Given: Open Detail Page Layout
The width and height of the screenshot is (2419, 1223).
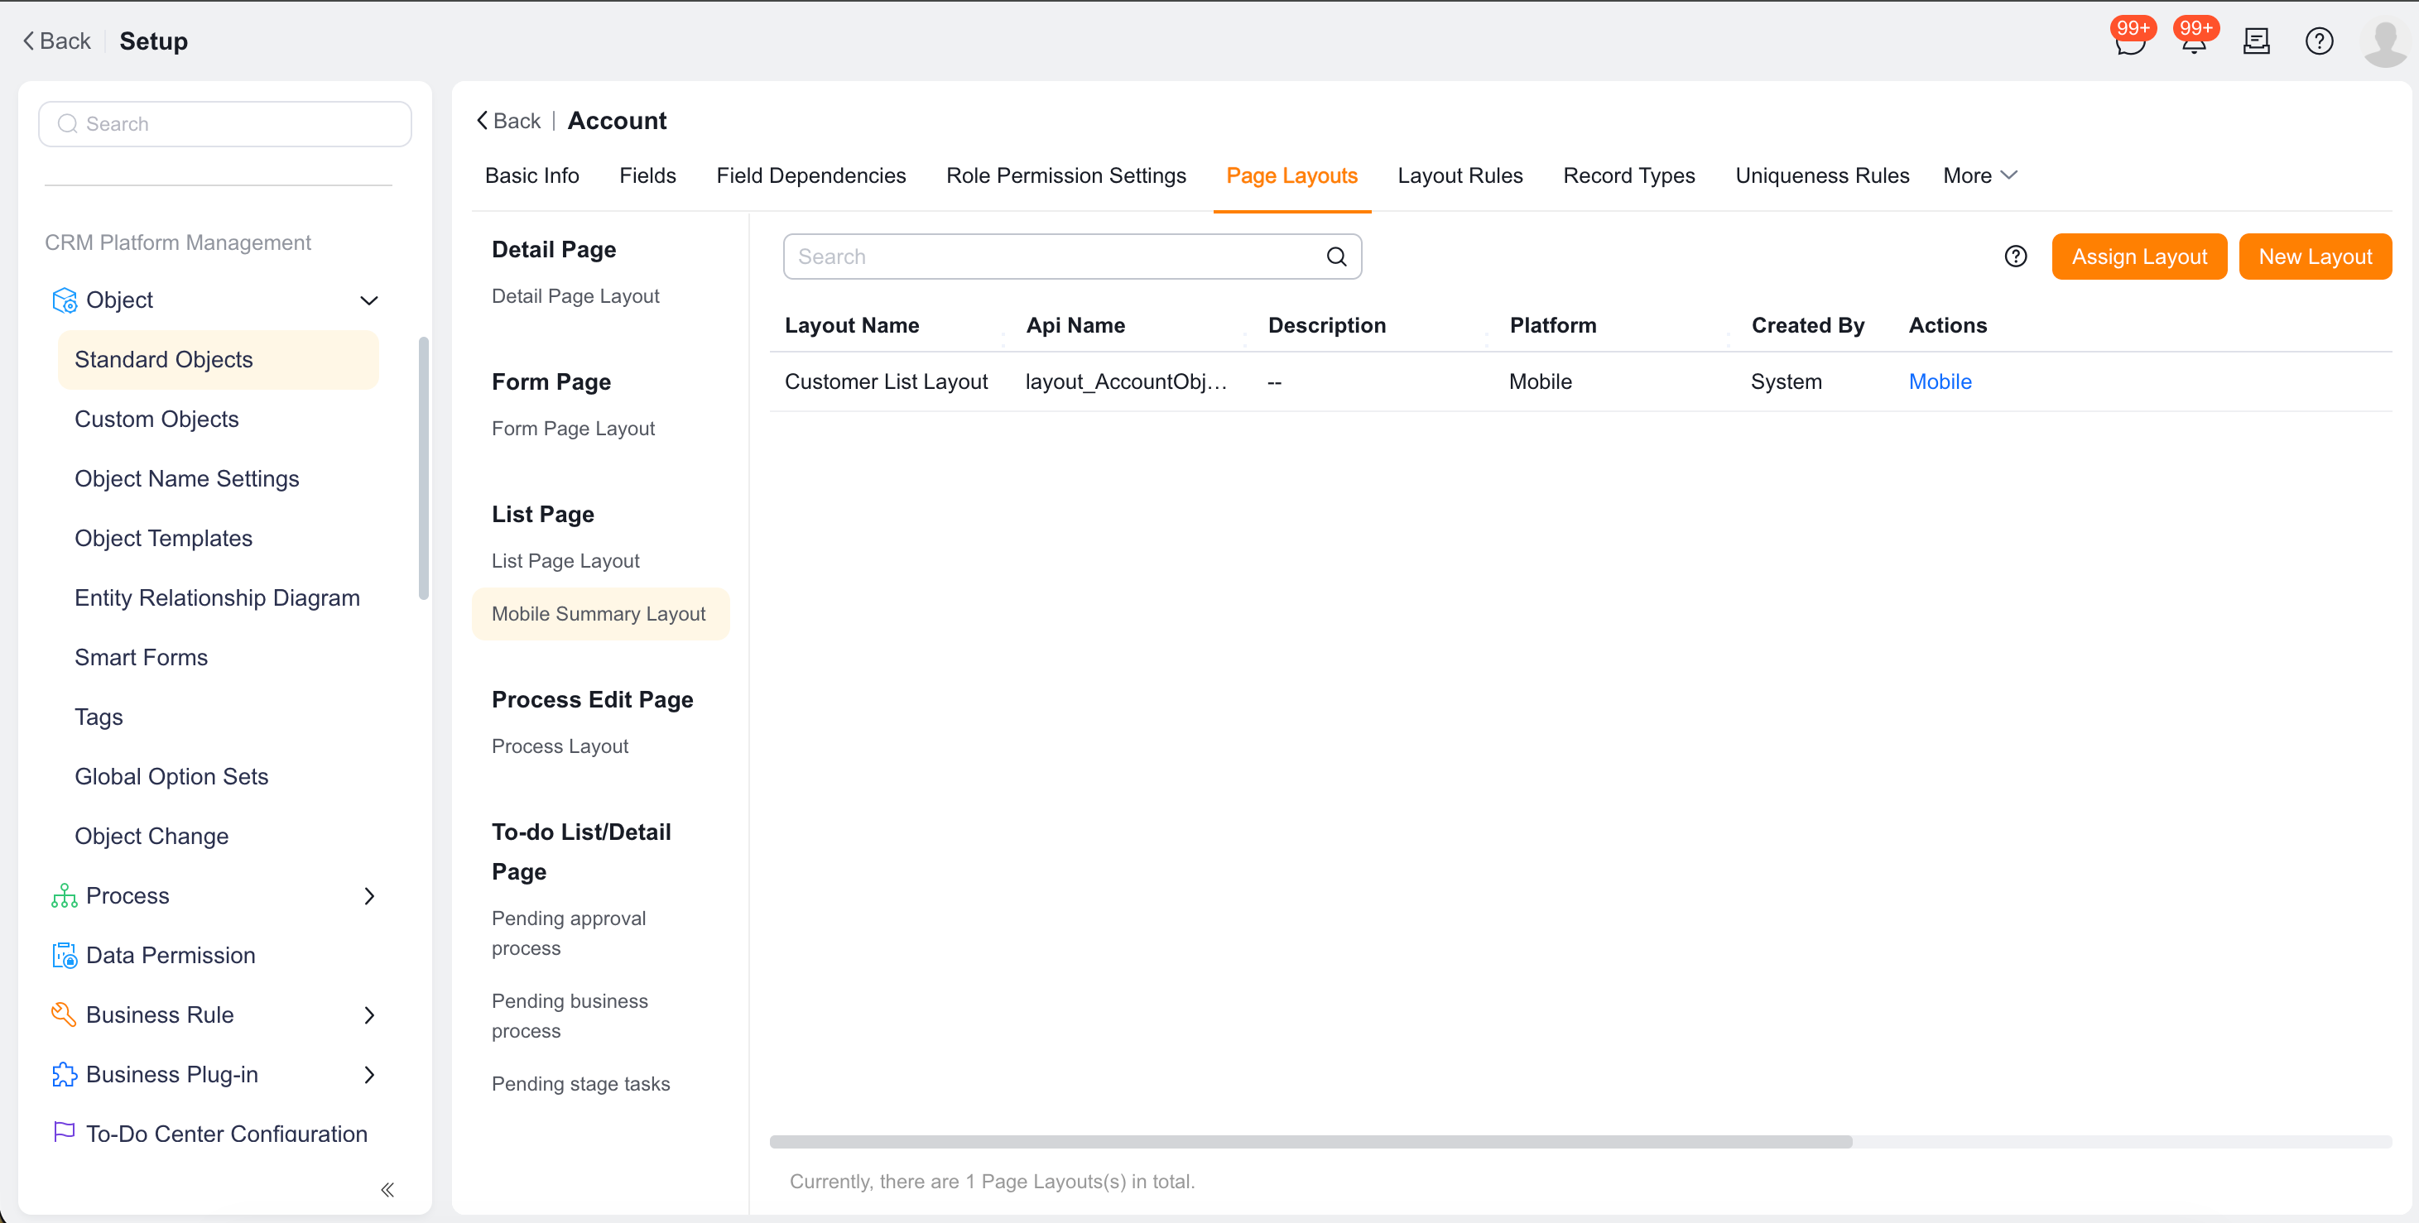Looking at the screenshot, I should (x=575, y=295).
